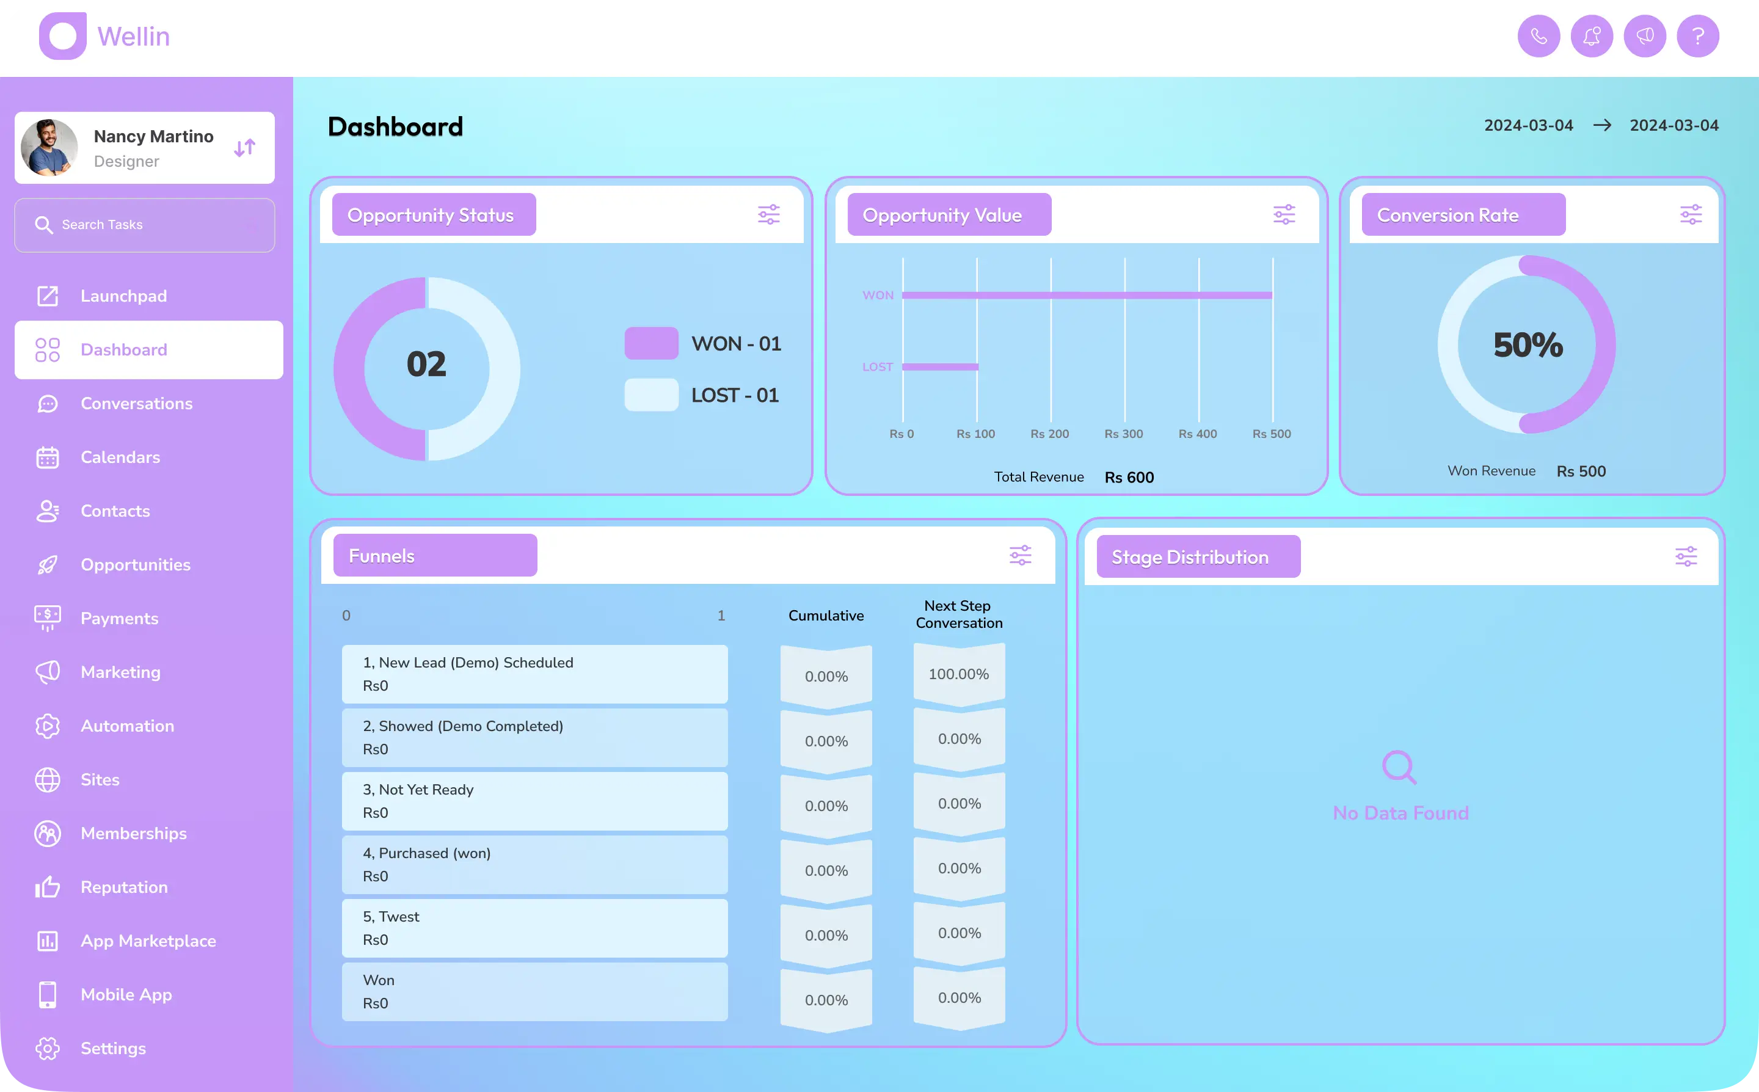Image resolution: width=1759 pixels, height=1092 pixels.
Task: Open filter settings on Opportunity Status card
Action: tap(768, 214)
